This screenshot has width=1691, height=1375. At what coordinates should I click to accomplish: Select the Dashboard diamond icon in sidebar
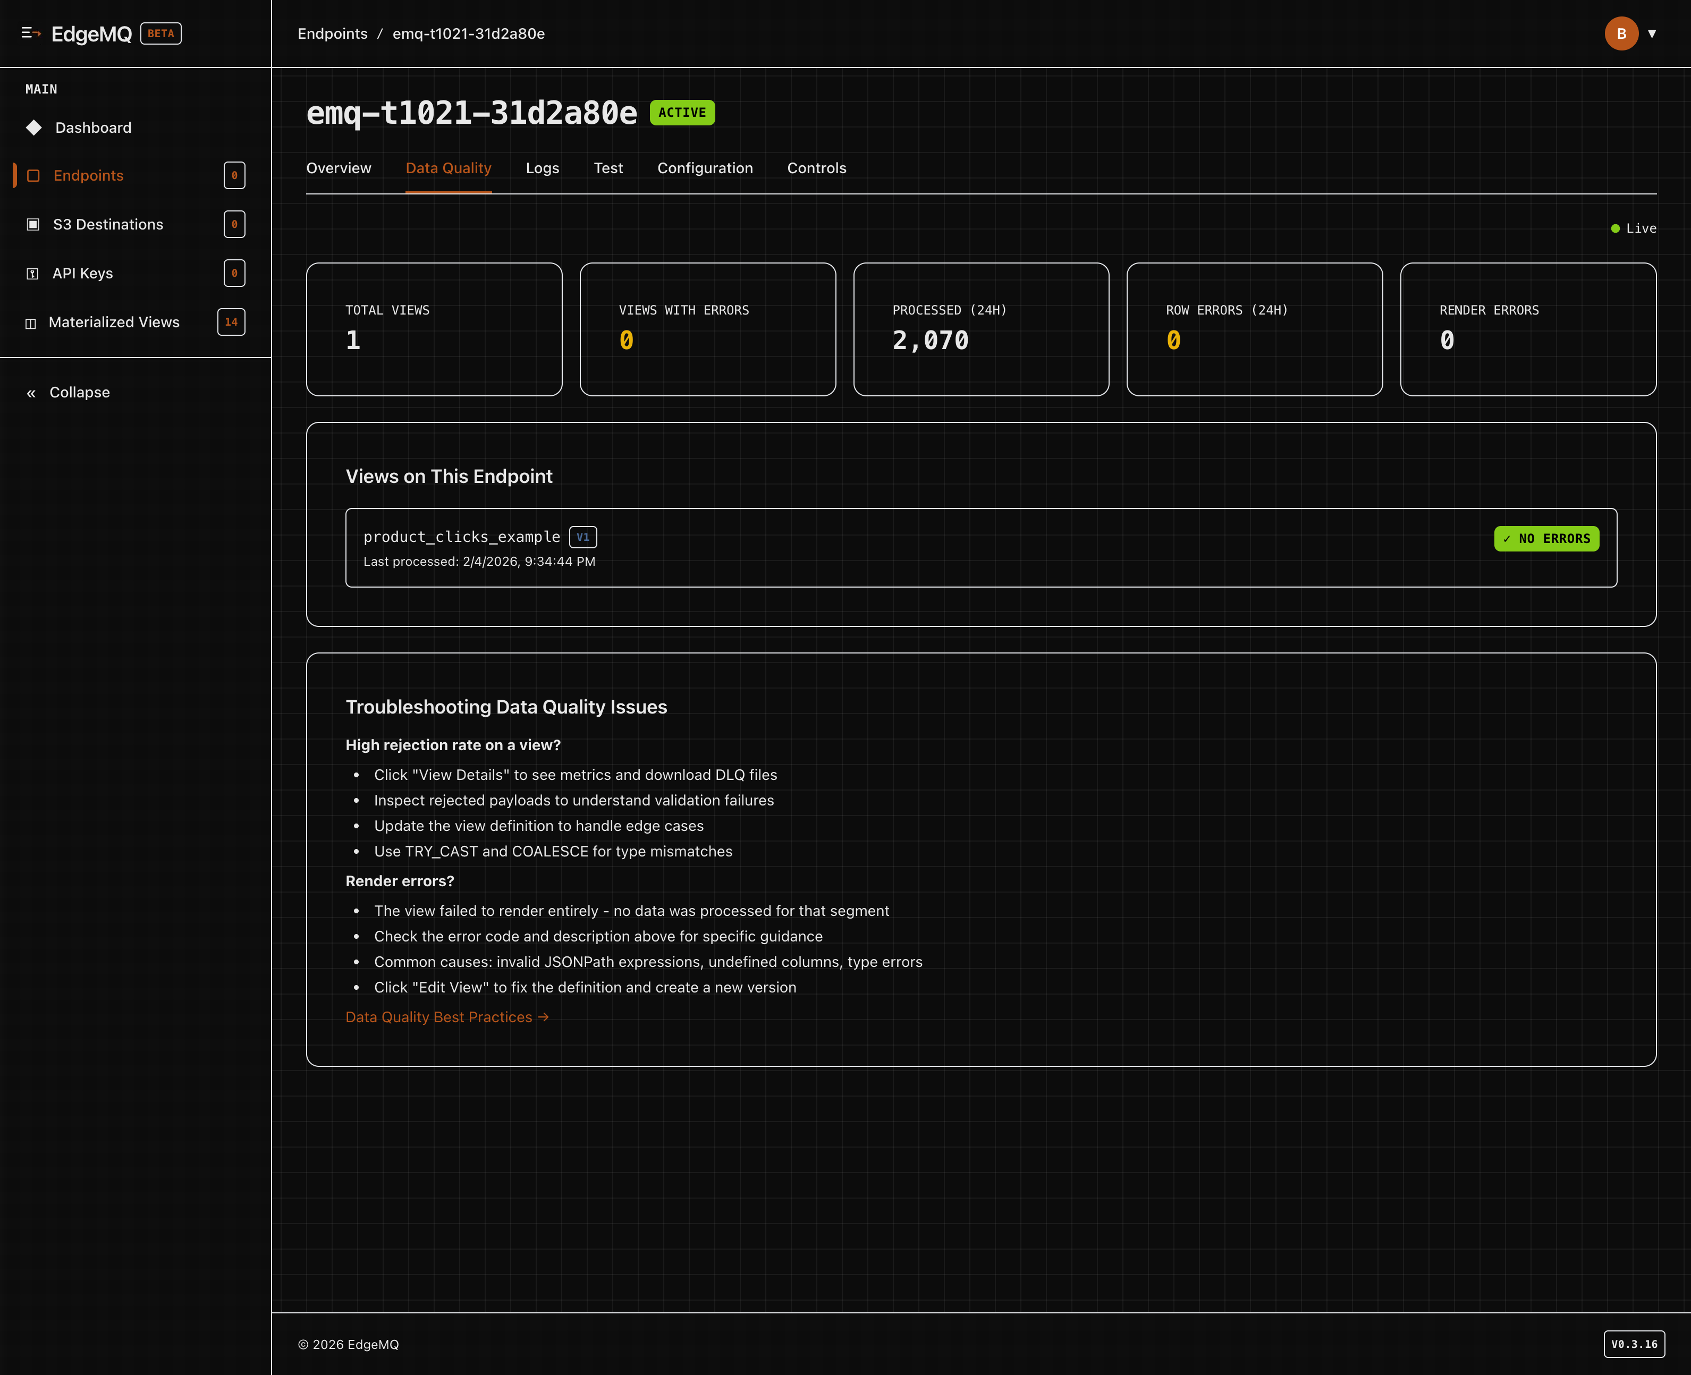34,128
